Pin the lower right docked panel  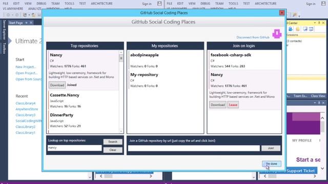319,103
